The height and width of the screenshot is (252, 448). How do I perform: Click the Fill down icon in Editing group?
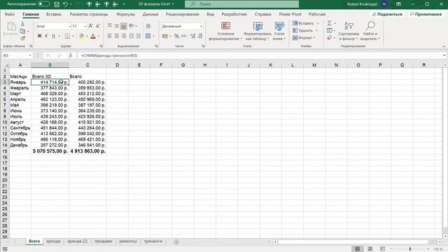click(330, 30)
